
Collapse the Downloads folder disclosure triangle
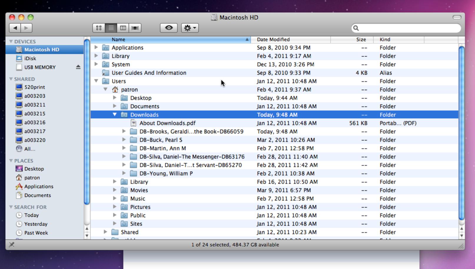(x=115, y=114)
